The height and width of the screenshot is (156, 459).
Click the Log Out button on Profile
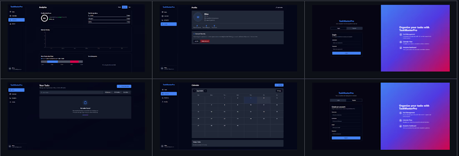point(196,41)
